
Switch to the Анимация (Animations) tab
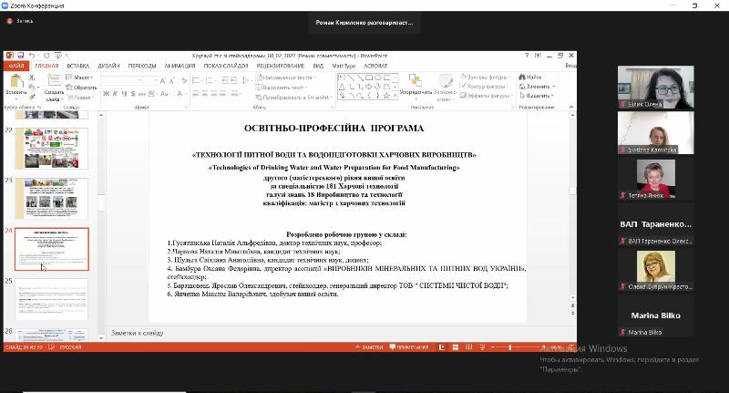(180, 66)
